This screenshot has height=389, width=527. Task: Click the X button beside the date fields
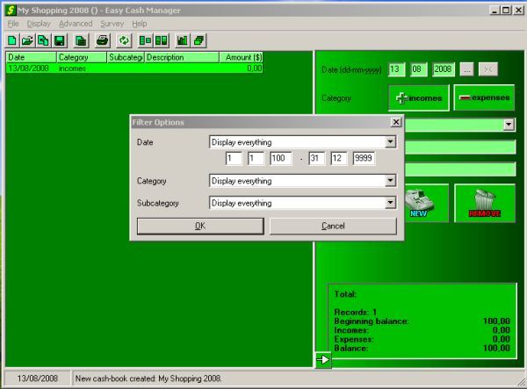488,69
